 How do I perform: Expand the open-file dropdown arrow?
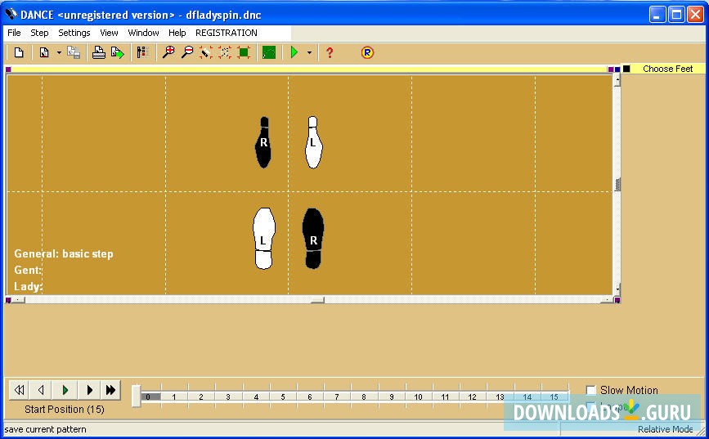pyautogui.click(x=59, y=53)
